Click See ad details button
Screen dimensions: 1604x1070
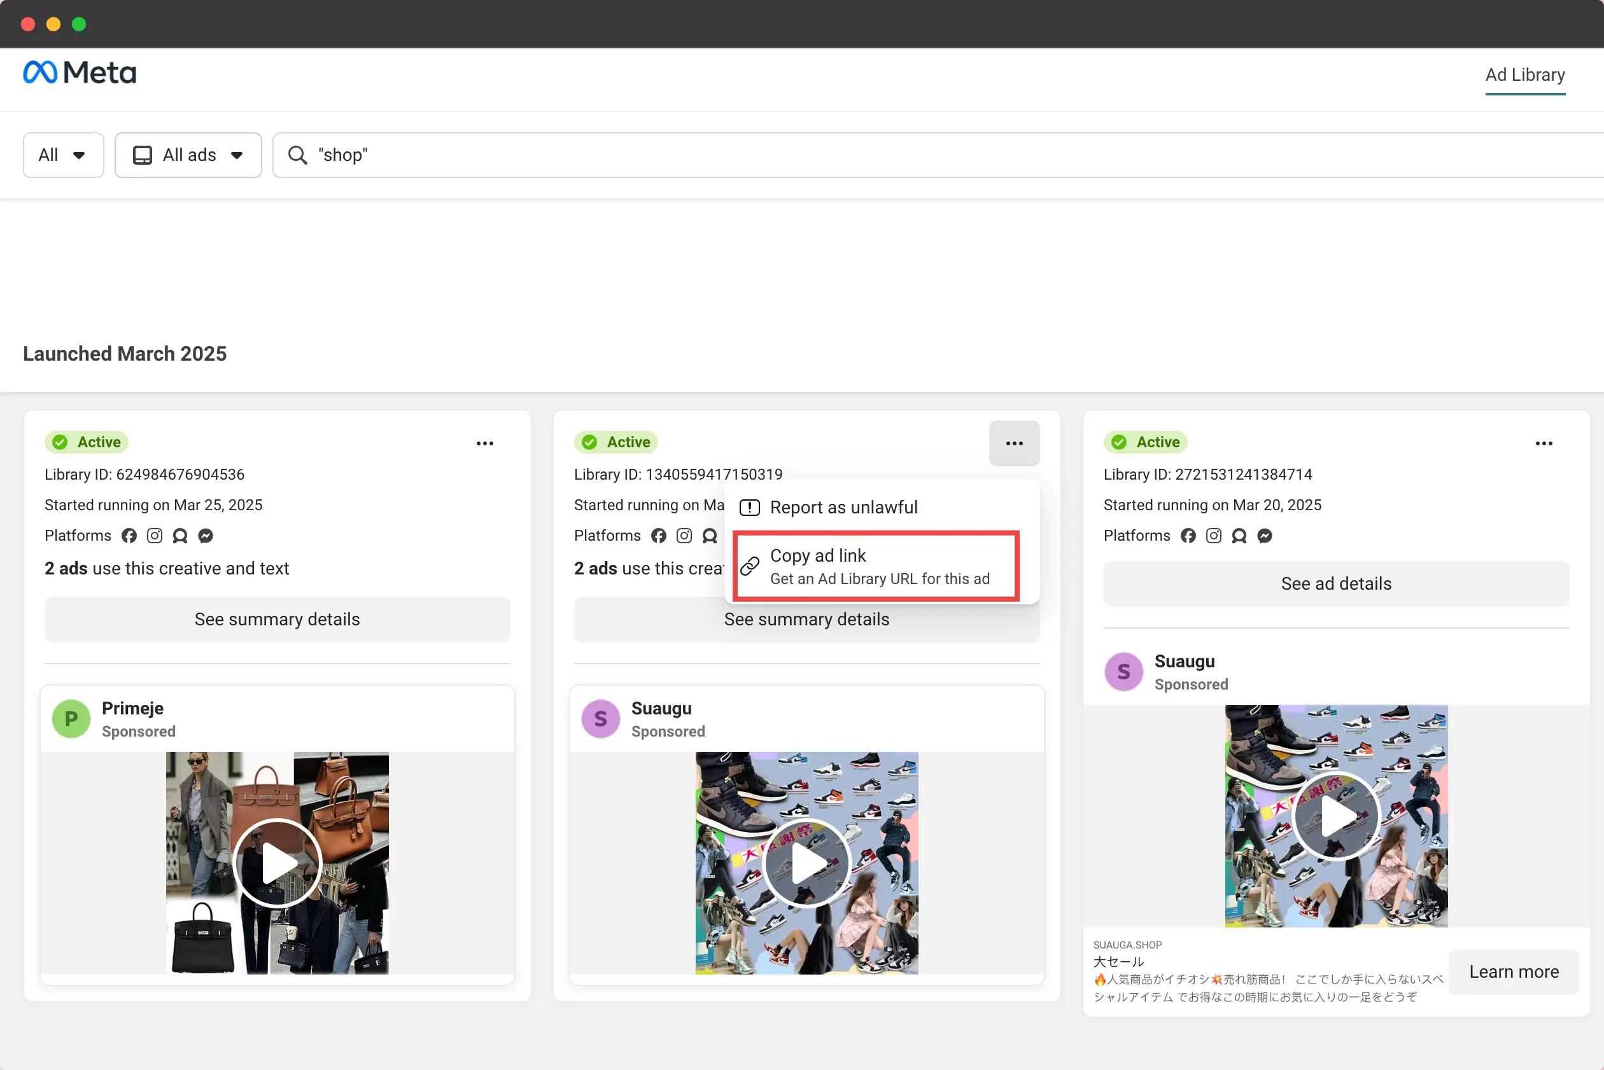(1335, 583)
